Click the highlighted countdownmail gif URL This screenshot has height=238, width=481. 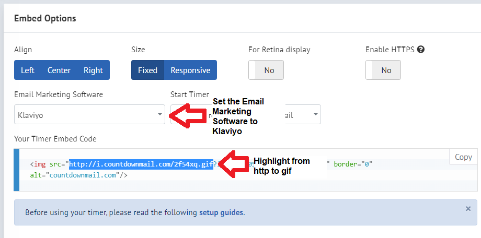[141, 164]
